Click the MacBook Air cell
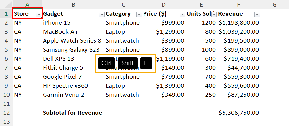The width and height of the screenshot is (289, 126). coord(73,32)
